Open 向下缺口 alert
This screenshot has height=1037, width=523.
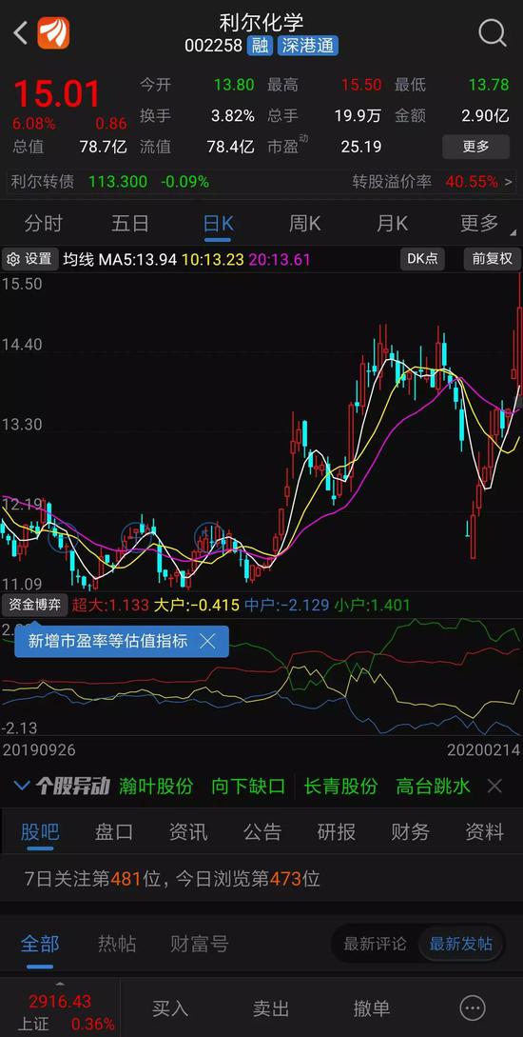[x=248, y=786]
